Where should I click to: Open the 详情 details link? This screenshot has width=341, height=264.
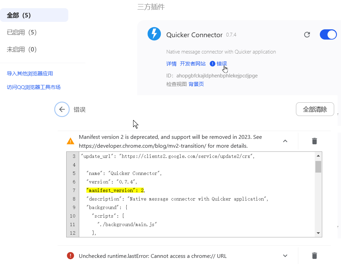click(x=171, y=64)
